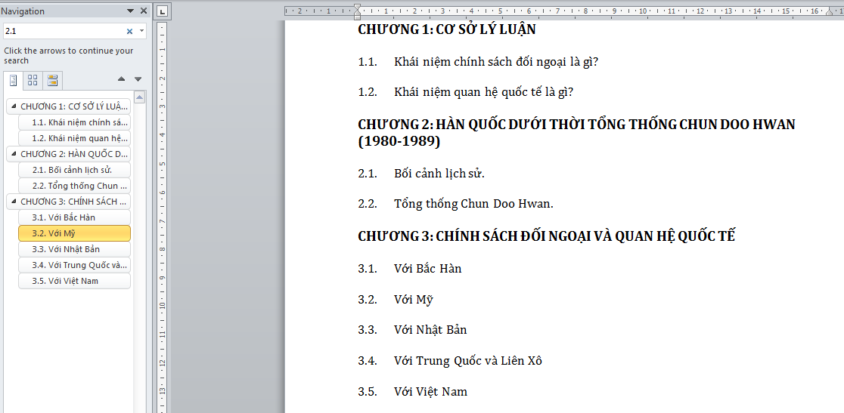The height and width of the screenshot is (413, 844).
Task: Click text Khái niệm chính sách đối ngoại là gì?
Action: click(496, 63)
